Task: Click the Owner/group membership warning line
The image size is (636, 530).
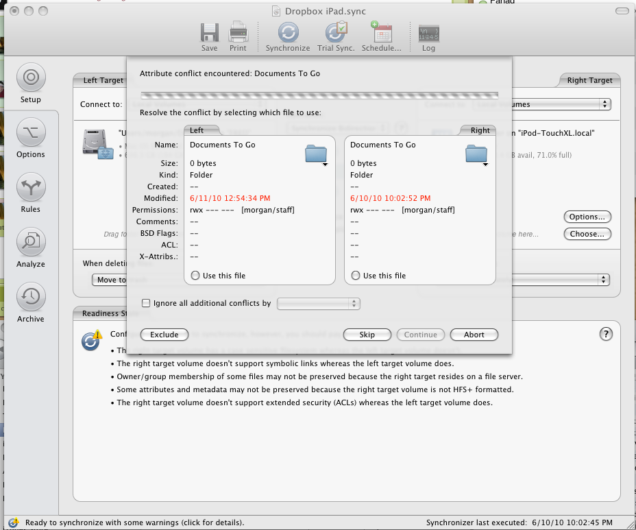Action: coord(319,376)
